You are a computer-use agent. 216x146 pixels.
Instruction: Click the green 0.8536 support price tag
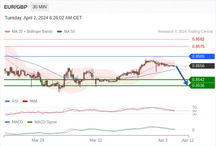click(x=202, y=86)
